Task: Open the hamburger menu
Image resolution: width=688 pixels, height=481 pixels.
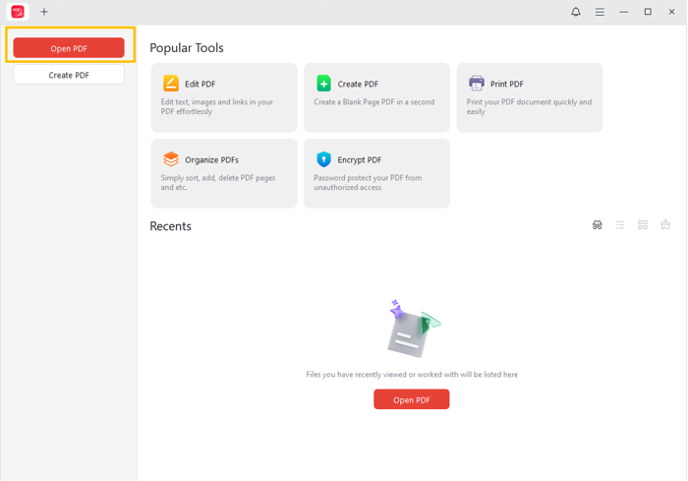Action: (x=600, y=12)
